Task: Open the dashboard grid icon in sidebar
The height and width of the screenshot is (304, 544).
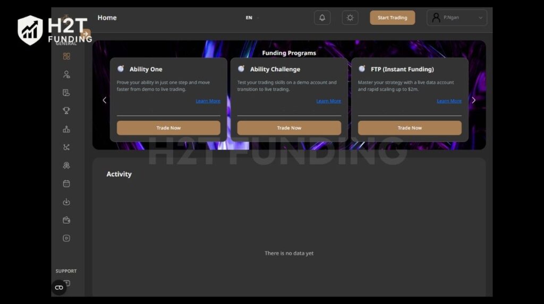Action: coord(66,56)
